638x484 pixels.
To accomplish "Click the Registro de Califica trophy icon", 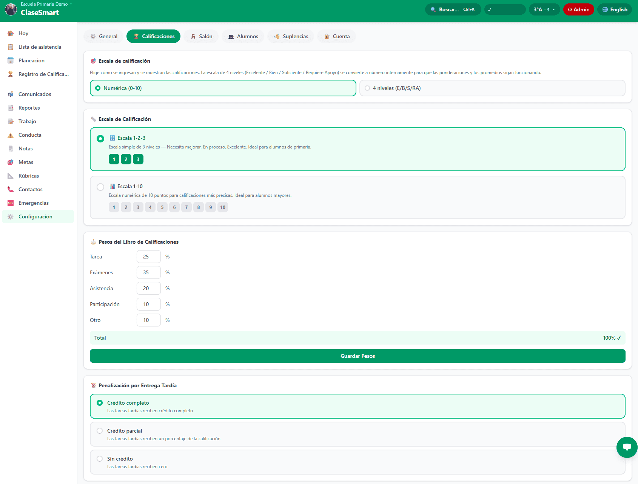I will click(x=11, y=74).
